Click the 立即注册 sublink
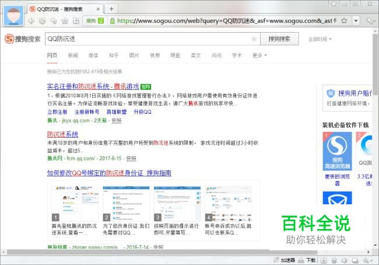379x265 pixels. coord(57,112)
